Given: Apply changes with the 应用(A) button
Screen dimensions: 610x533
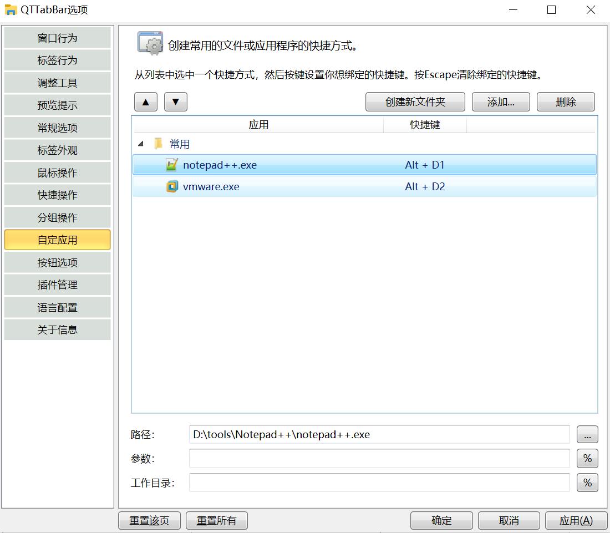Looking at the screenshot, I should pos(576,520).
